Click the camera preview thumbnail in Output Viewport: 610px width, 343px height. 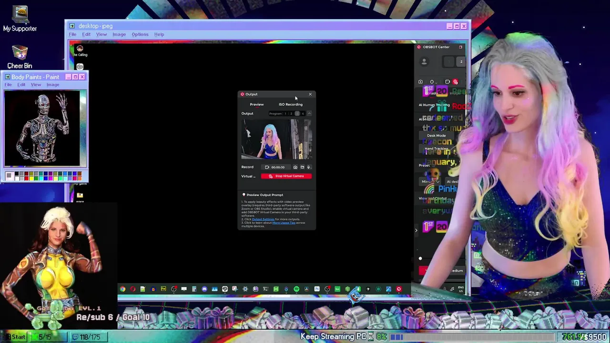(x=276, y=139)
